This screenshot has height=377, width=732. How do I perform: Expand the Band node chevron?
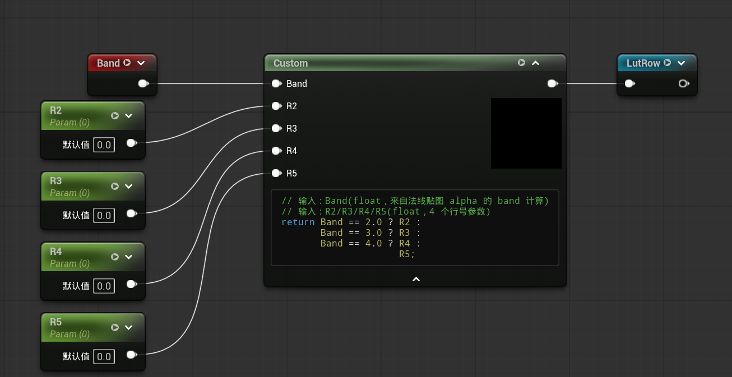click(x=141, y=63)
